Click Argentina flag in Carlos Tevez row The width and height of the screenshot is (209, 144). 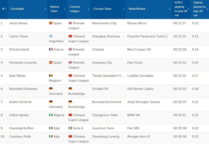51,36
